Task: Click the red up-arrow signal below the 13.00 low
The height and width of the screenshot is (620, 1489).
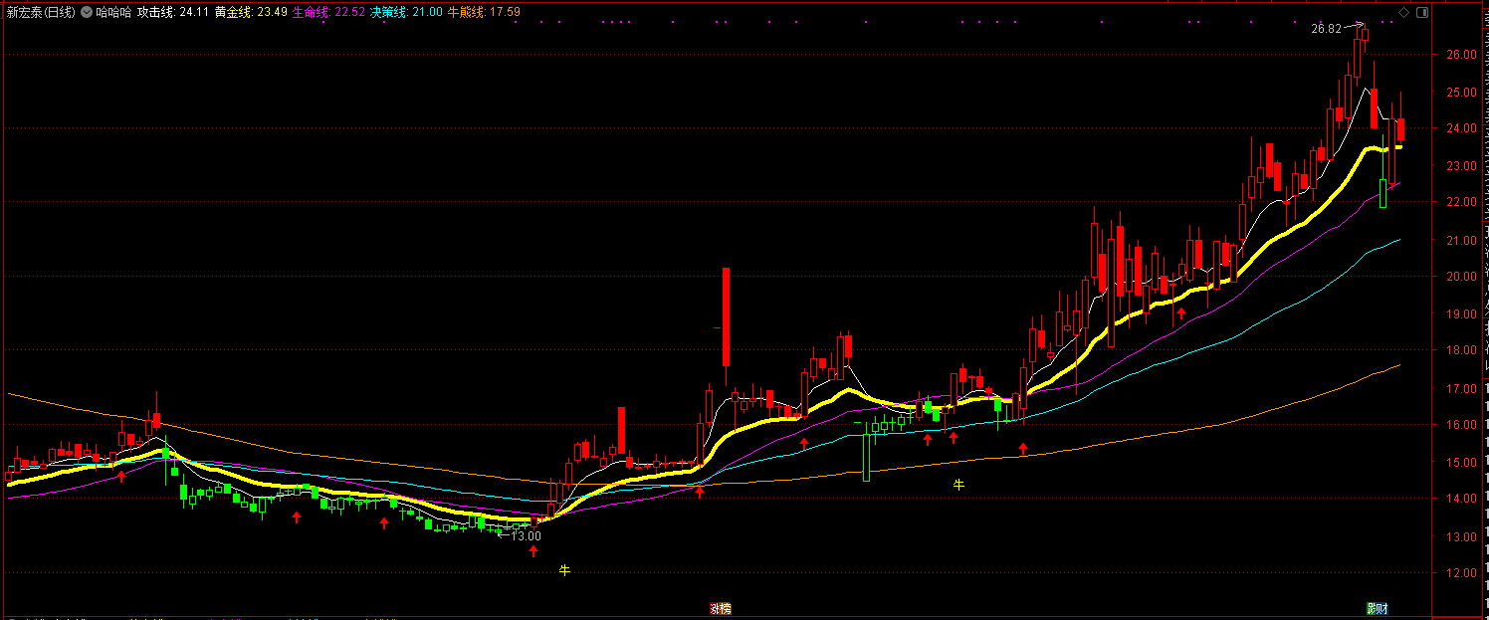Action: pos(532,551)
